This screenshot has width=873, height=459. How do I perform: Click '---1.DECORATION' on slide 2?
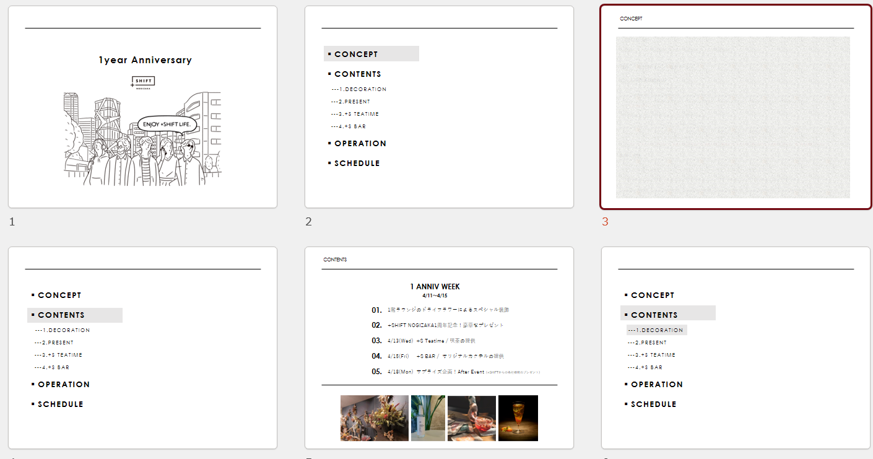(x=358, y=89)
